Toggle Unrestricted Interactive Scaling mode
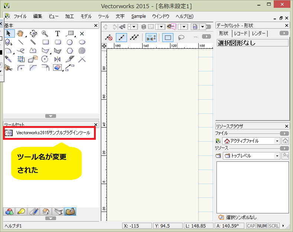Viewport: 293px width, 232px height. click(x=134, y=38)
